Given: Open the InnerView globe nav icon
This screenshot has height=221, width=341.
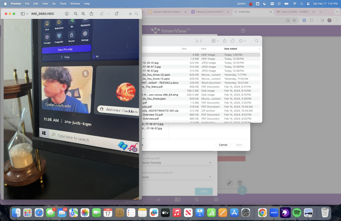Looking at the screenshot, I should click(197, 199).
